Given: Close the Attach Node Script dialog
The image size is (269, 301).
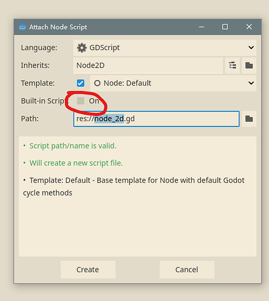Looking at the screenshot, I should (x=249, y=26).
